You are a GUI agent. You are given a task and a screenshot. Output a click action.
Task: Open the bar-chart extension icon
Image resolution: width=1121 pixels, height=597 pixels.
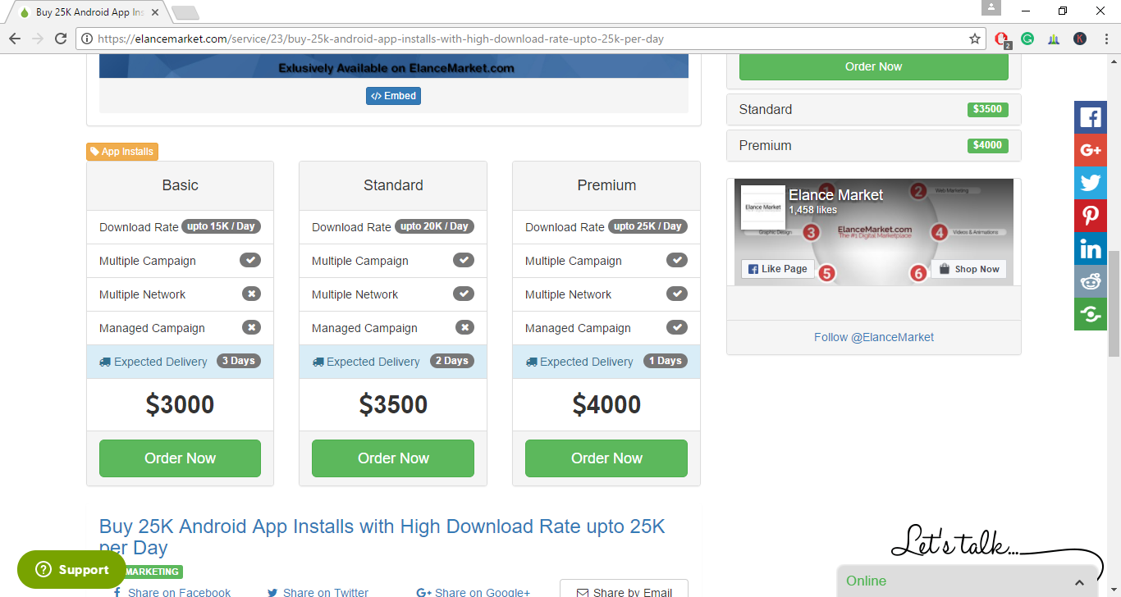click(x=1054, y=39)
